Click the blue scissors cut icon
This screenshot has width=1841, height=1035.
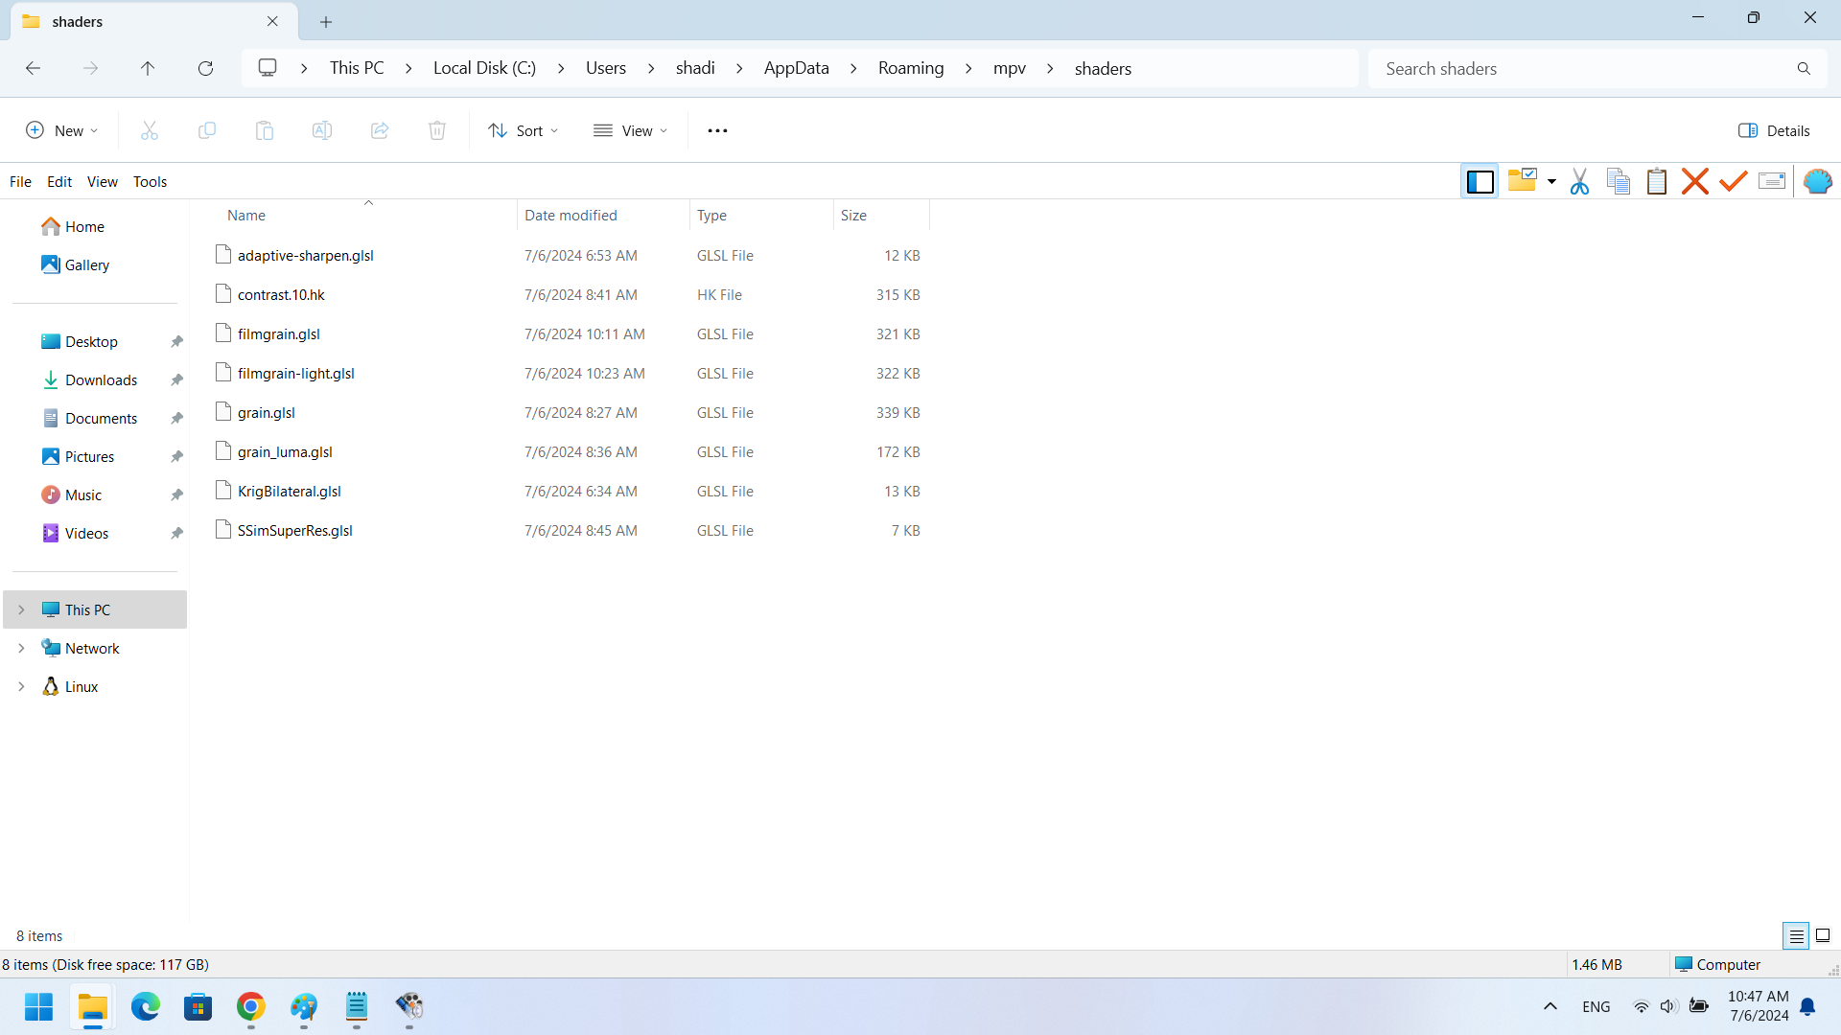coord(1579,181)
